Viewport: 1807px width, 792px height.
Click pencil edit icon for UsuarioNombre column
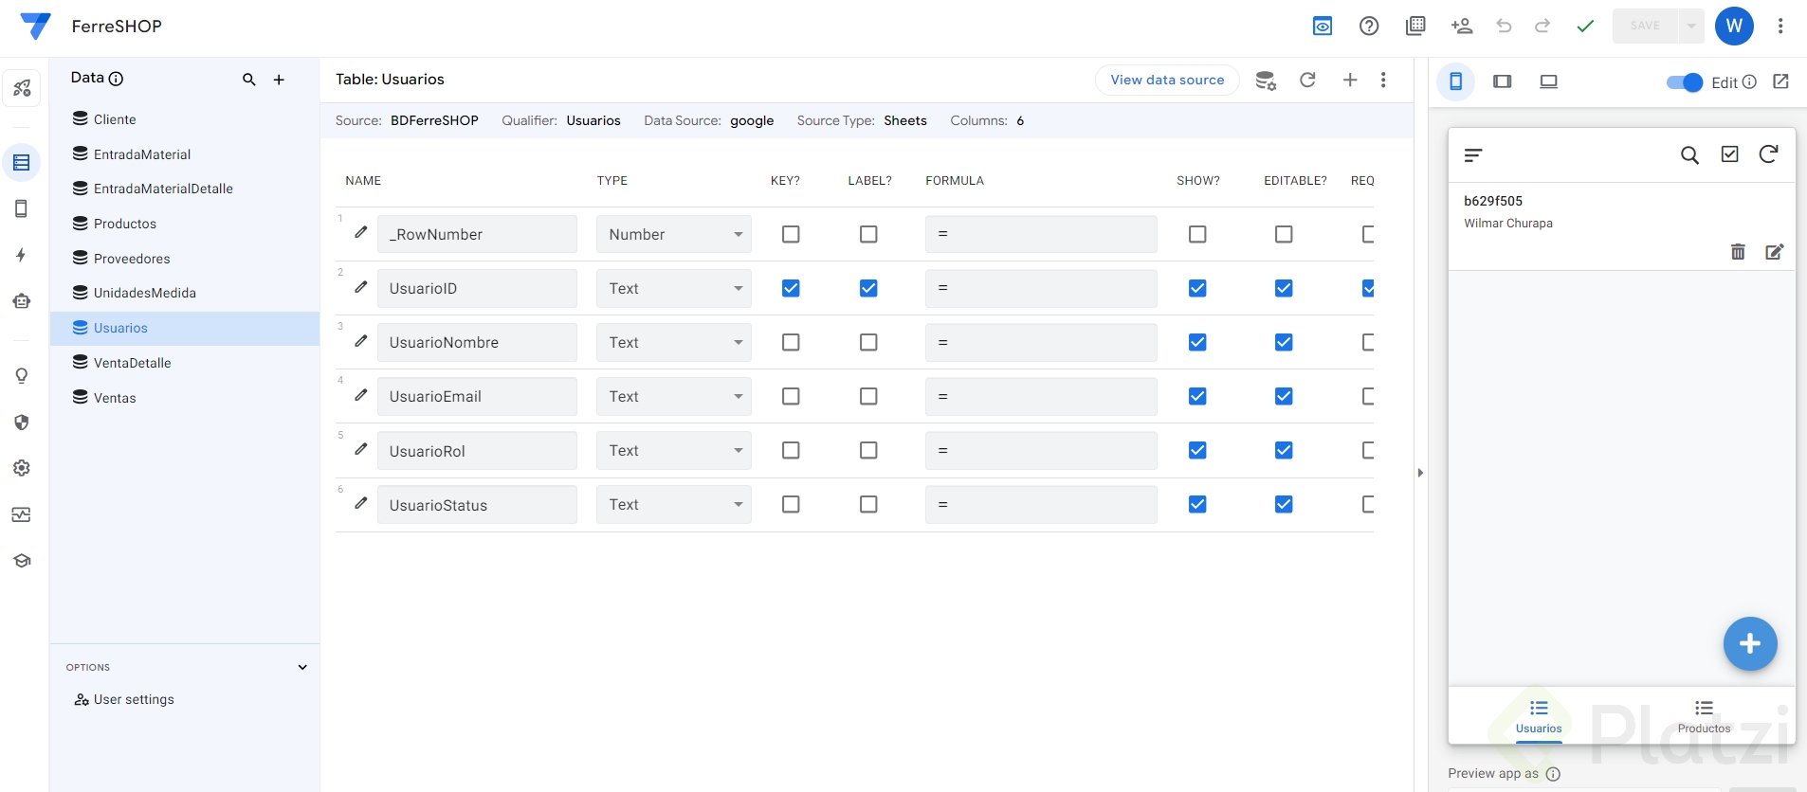pyautogui.click(x=361, y=341)
